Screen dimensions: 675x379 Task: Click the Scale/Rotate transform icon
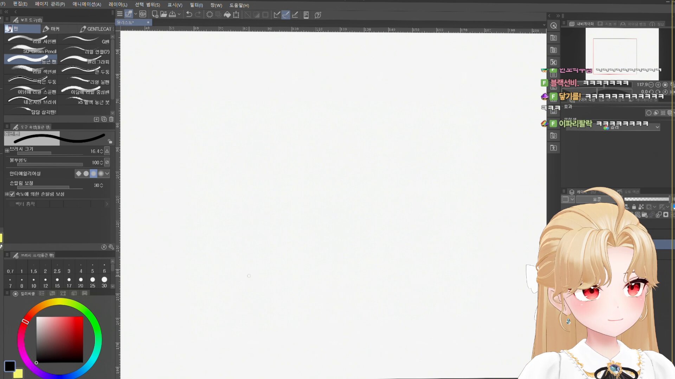point(236,15)
